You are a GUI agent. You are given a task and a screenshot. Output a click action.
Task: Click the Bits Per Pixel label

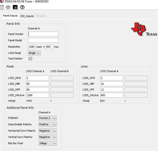(15, 143)
